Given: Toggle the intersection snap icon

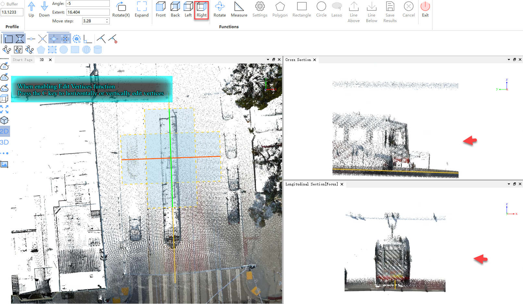Looking at the screenshot, I should click(42, 39).
